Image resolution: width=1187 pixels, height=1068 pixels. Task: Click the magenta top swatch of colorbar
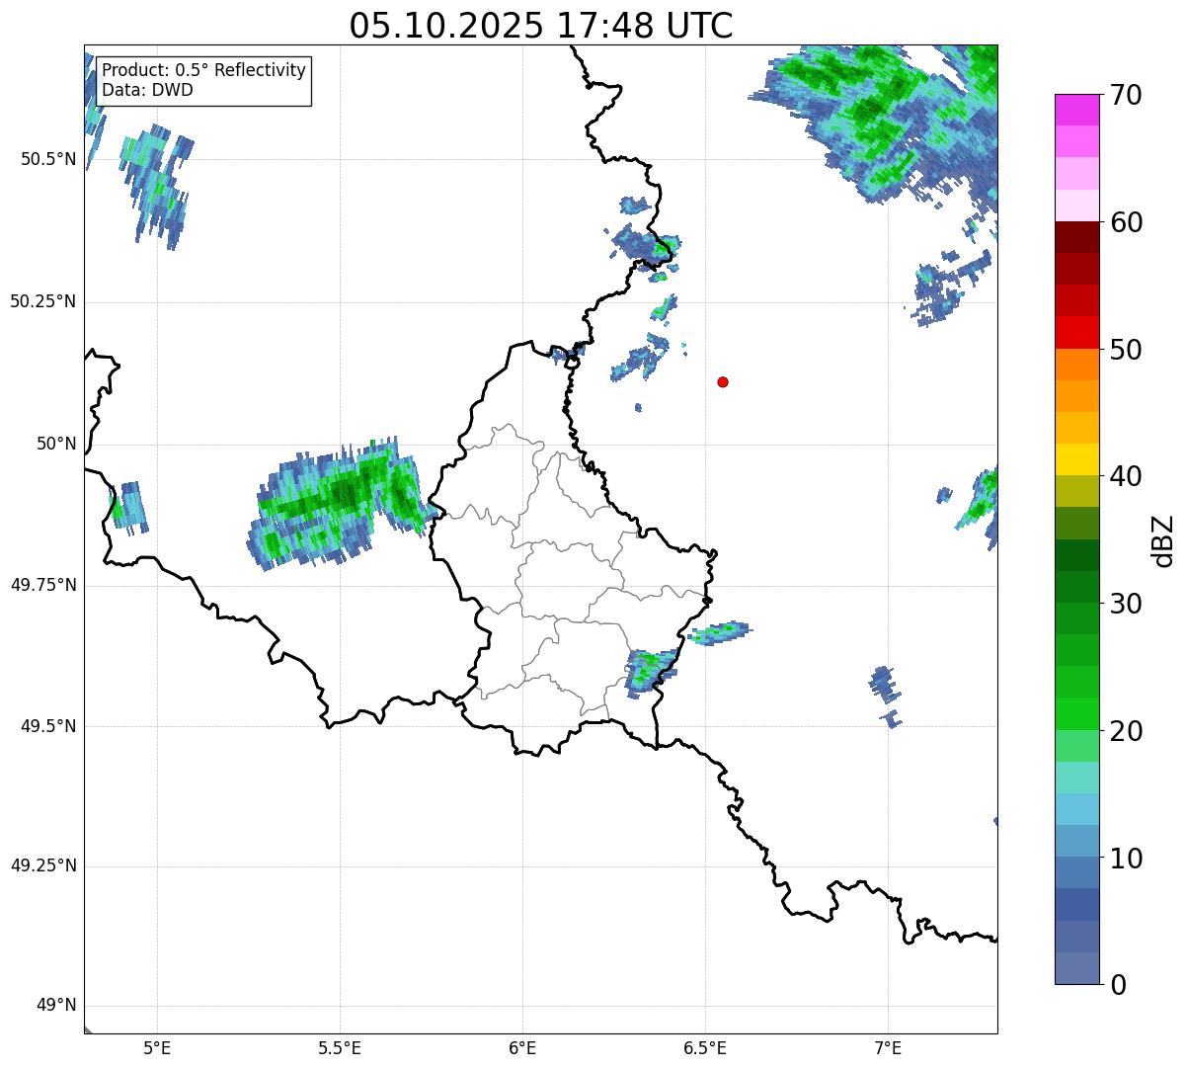tap(1076, 110)
